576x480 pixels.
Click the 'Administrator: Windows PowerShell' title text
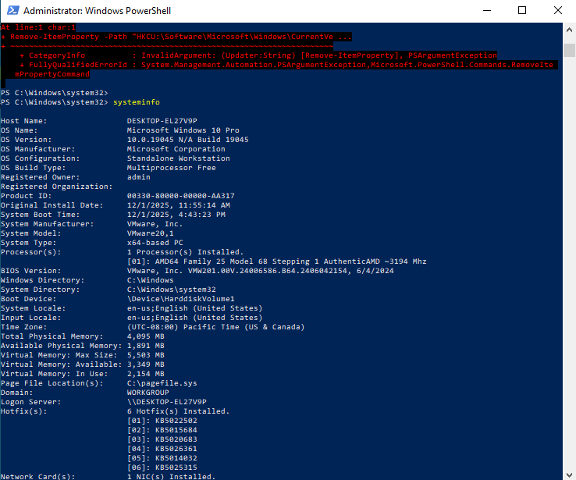click(x=97, y=11)
